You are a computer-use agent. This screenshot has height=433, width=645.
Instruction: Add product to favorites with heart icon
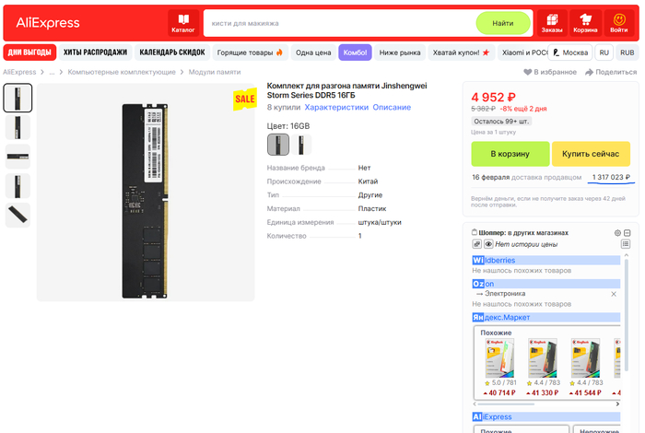tap(529, 71)
